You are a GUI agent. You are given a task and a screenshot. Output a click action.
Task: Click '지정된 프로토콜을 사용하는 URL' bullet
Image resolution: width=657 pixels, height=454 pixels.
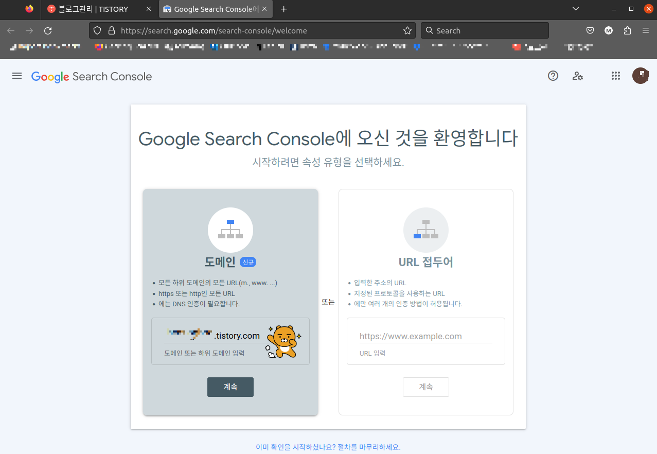(x=399, y=293)
